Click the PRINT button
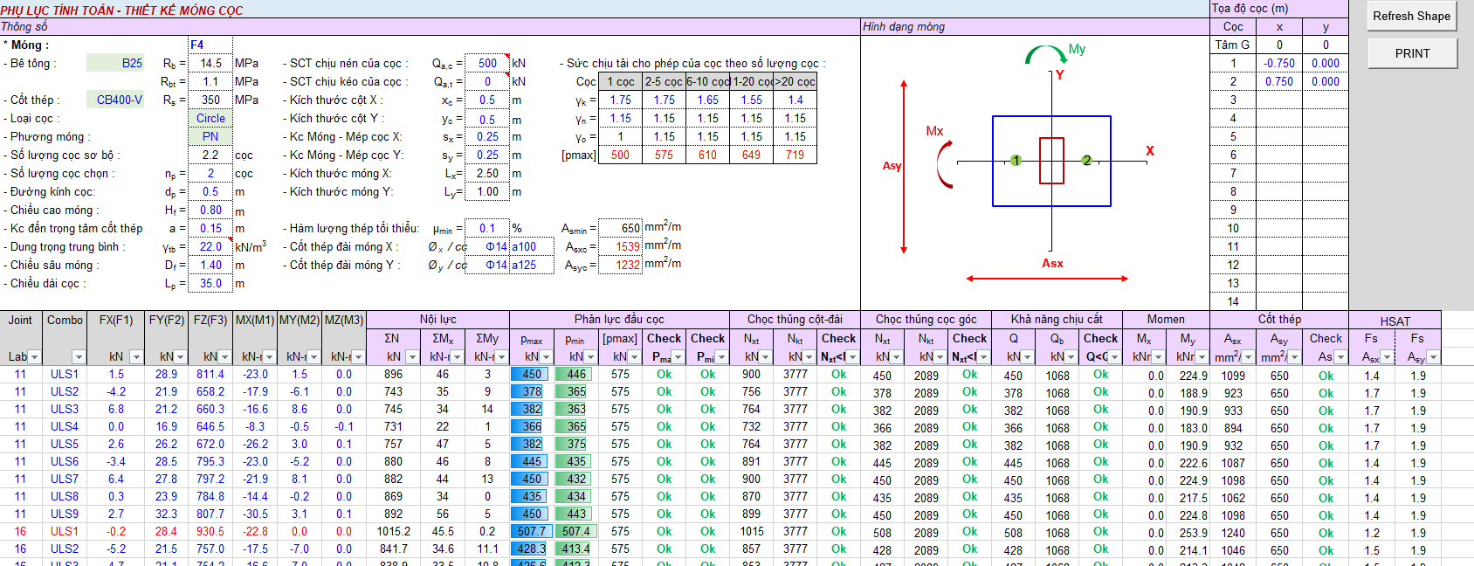The width and height of the screenshot is (1474, 566). [1411, 53]
